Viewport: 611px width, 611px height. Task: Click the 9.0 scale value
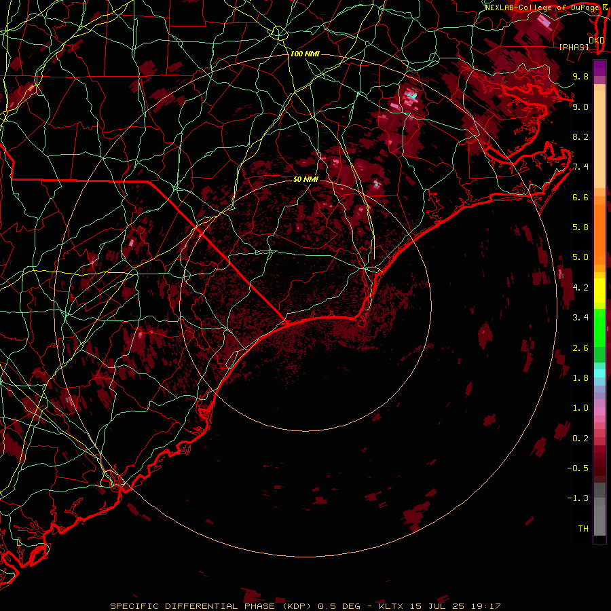coord(580,107)
